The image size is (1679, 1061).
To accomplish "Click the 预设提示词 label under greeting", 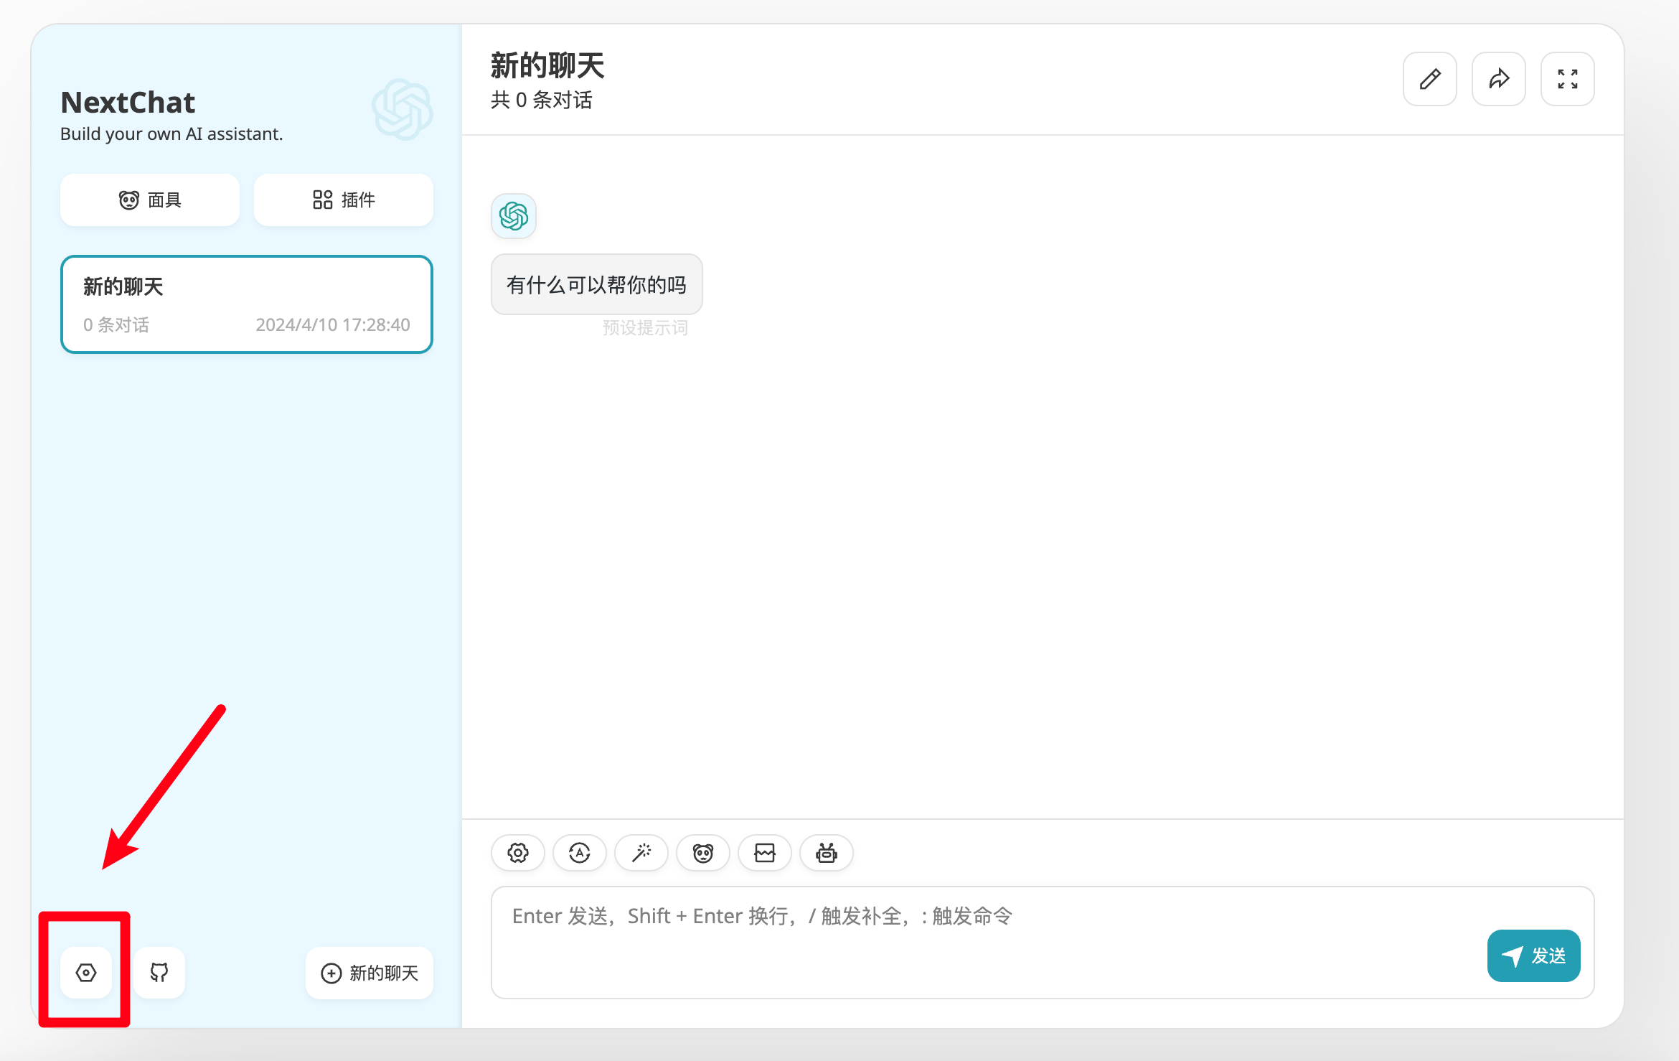I will (x=645, y=328).
